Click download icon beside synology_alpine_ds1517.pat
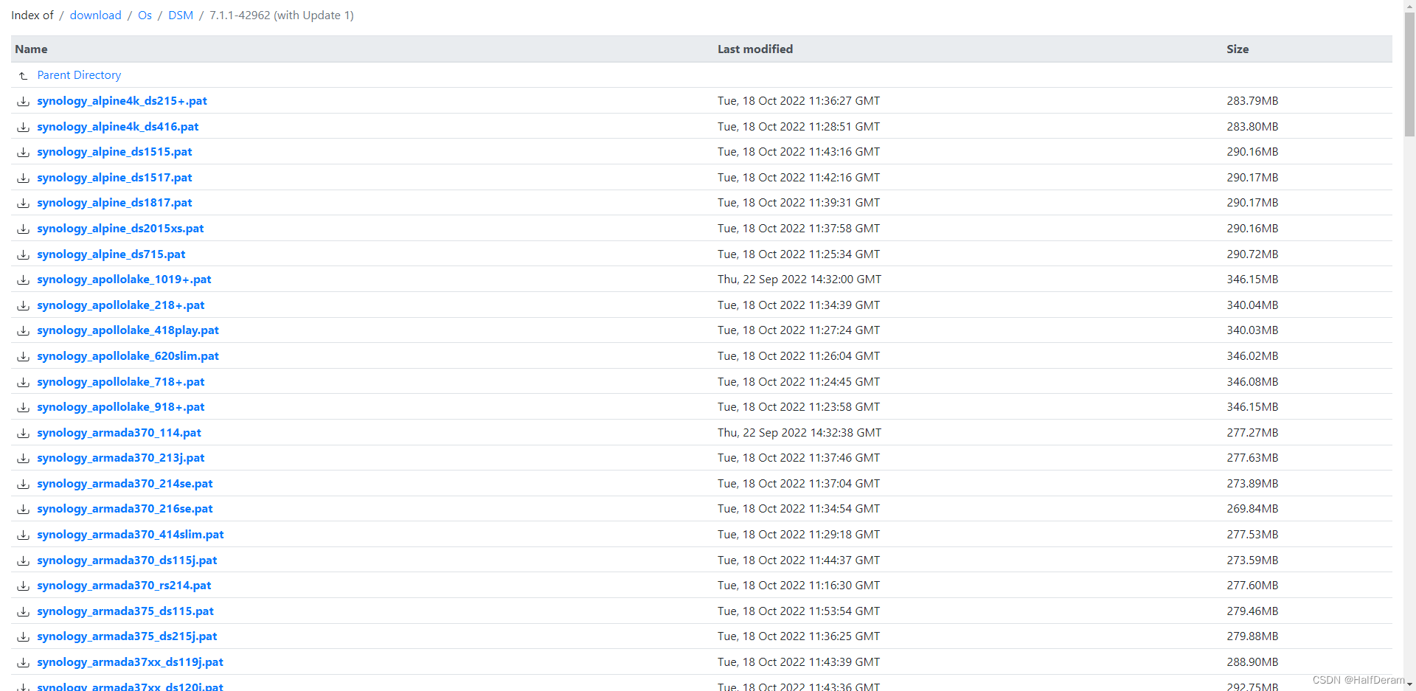This screenshot has width=1416, height=691. pyautogui.click(x=24, y=178)
